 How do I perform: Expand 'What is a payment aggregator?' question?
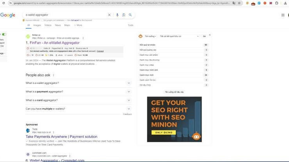coord(79,92)
